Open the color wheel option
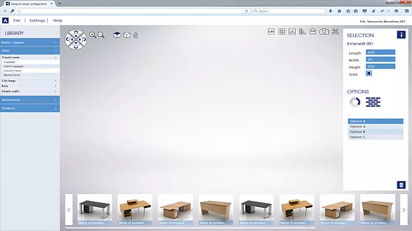This screenshot has height=231, width=412. pyautogui.click(x=355, y=102)
